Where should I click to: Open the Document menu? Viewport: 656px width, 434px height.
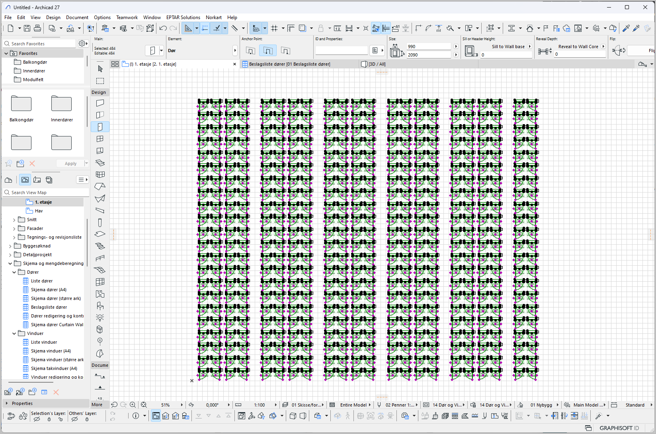click(x=77, y=18)
